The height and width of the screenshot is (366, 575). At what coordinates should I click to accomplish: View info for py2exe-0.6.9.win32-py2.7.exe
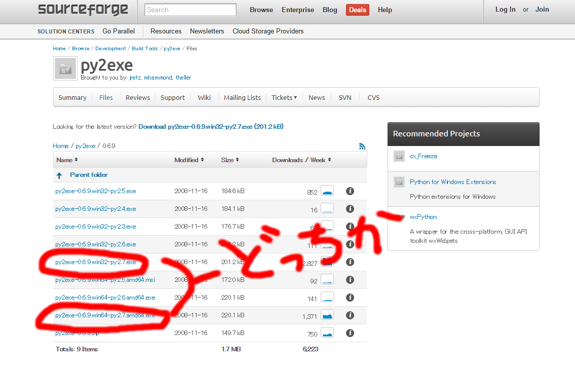[350, 262]
